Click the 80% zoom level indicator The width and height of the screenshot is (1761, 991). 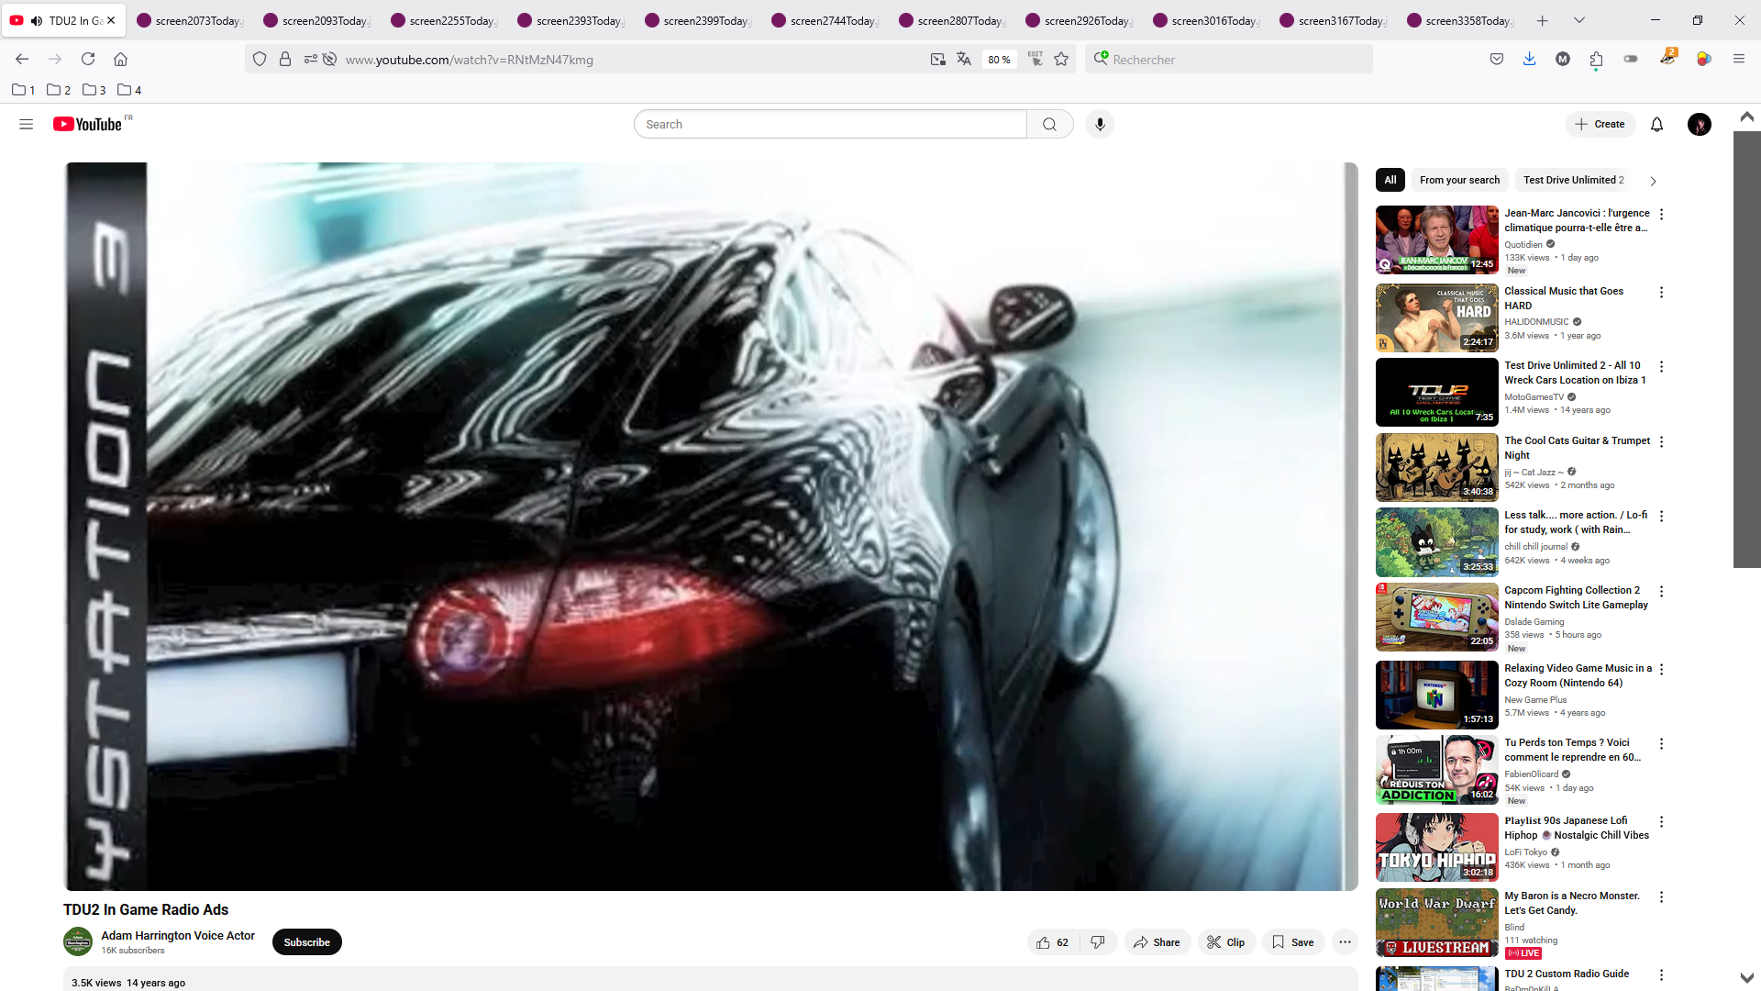pos(999,60)
